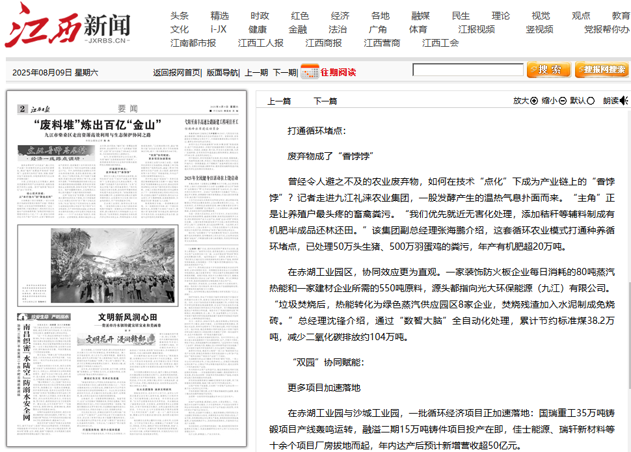
Task: Go to 下一篇 article
Action: 325,101
